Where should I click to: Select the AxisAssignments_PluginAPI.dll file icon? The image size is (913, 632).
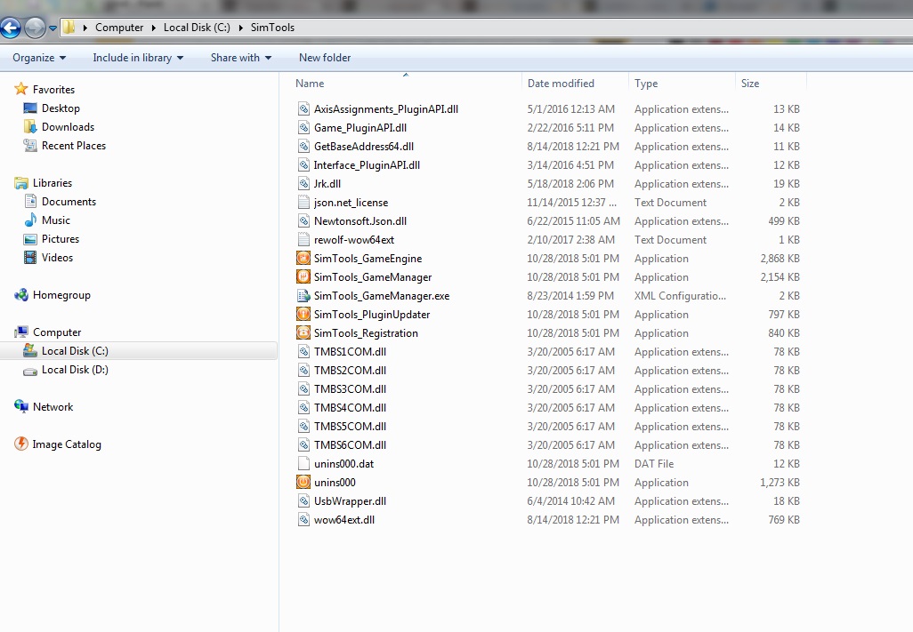point(303,108)
